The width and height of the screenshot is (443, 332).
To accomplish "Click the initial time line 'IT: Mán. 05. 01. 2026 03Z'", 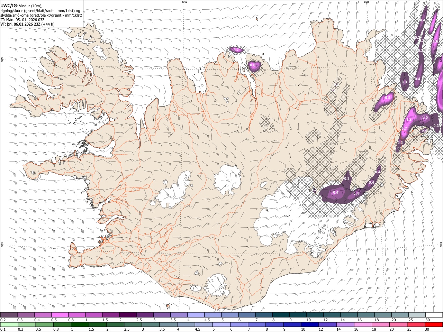I will tap(22, 20).
